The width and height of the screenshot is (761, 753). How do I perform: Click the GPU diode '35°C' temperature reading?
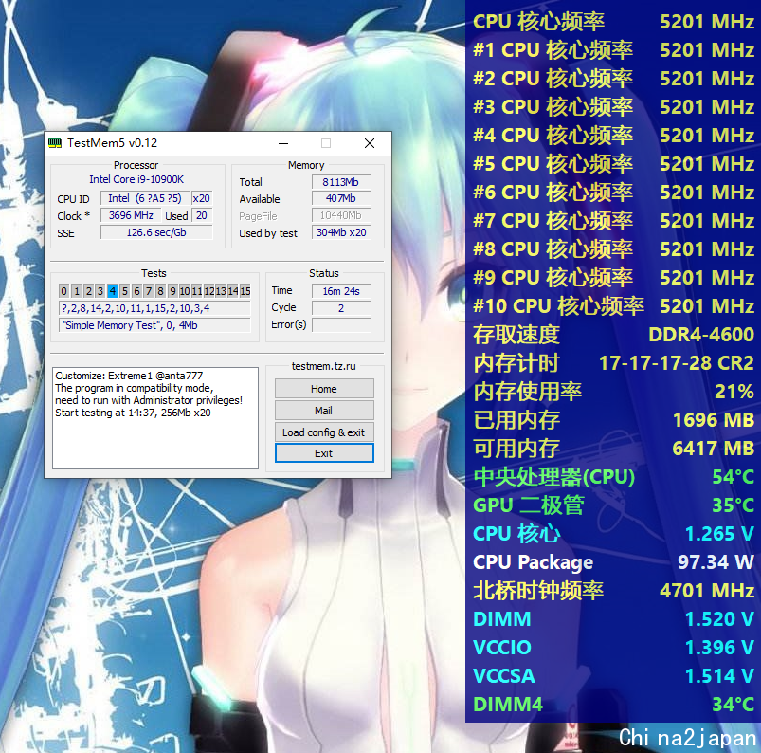pos(733,505)
